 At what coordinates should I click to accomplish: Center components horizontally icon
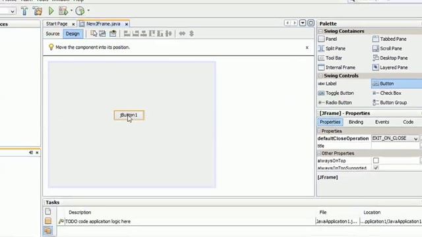[144, 34]
